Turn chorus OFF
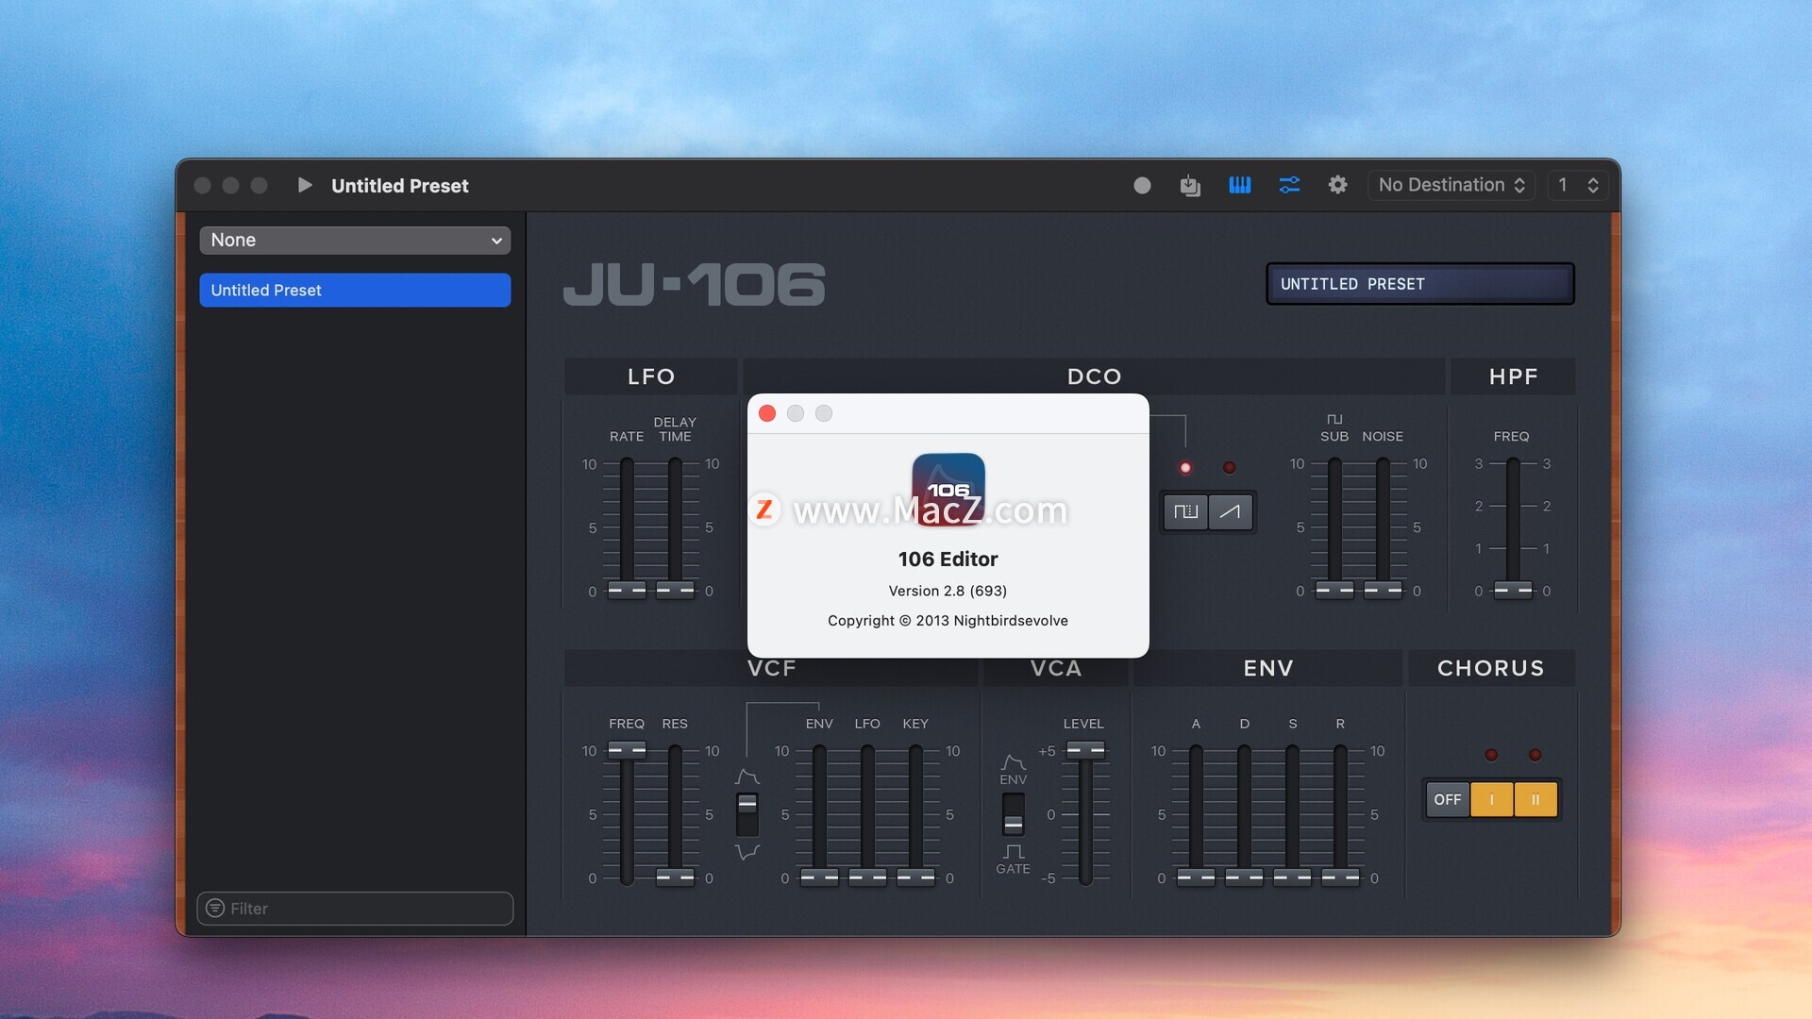 [x=1447, y=799]
